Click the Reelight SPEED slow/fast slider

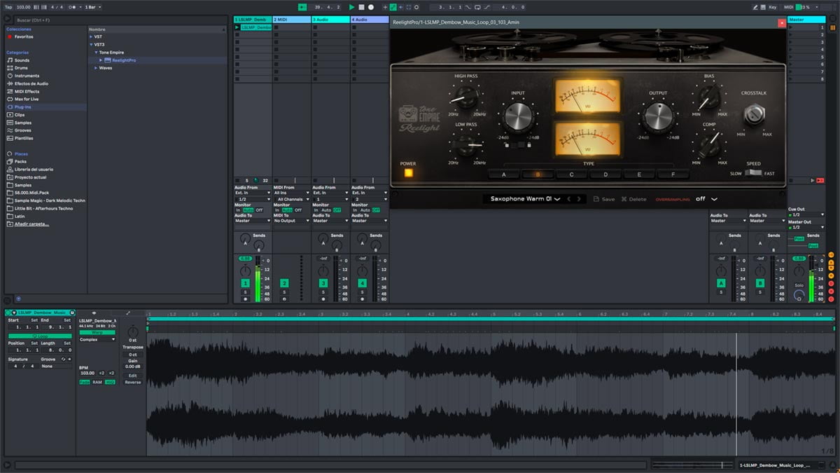[752, 173]
